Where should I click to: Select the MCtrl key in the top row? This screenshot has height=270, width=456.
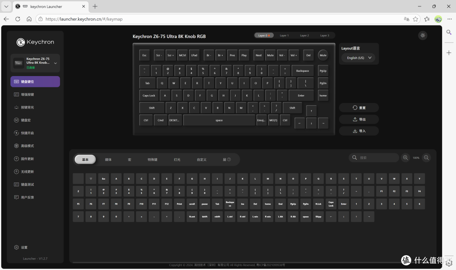182,55
